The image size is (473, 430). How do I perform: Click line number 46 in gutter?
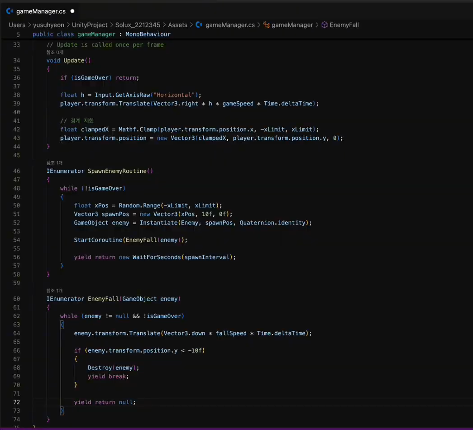(x=17, y=171)
